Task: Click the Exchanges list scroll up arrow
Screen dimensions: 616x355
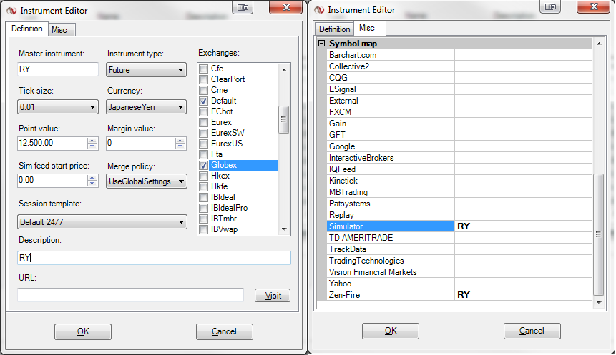Action: (284, 70)
